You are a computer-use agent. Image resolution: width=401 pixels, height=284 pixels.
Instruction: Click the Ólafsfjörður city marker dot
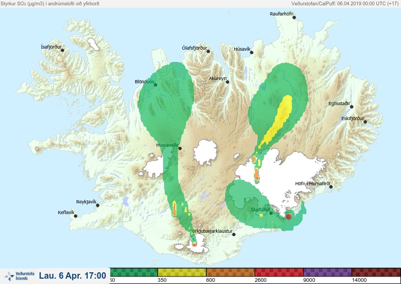[209, 51]
